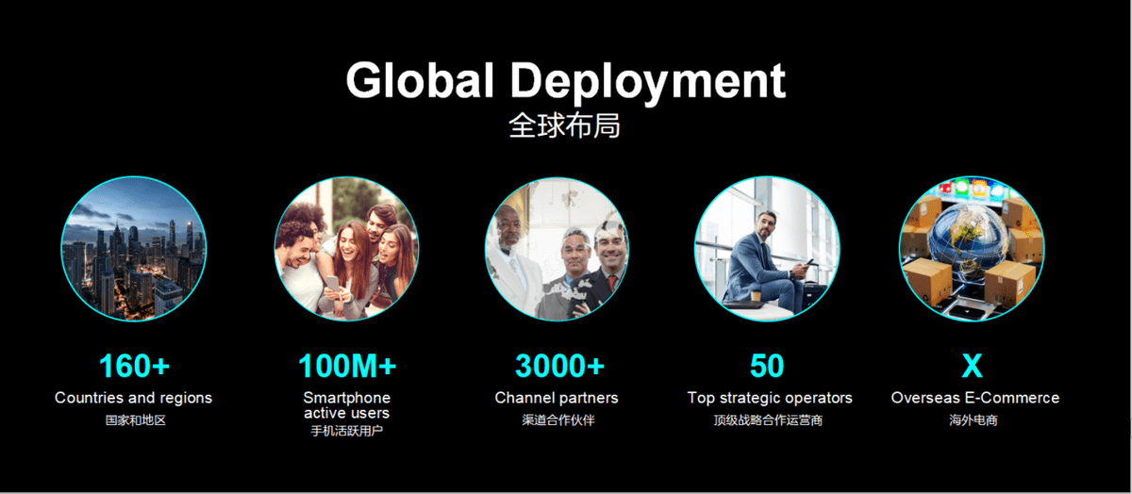The height and width of the screenshot is (494, 1132).
Task: Click the 'Overseas E-Commerce' label
Action: click(x=974, y=398)
